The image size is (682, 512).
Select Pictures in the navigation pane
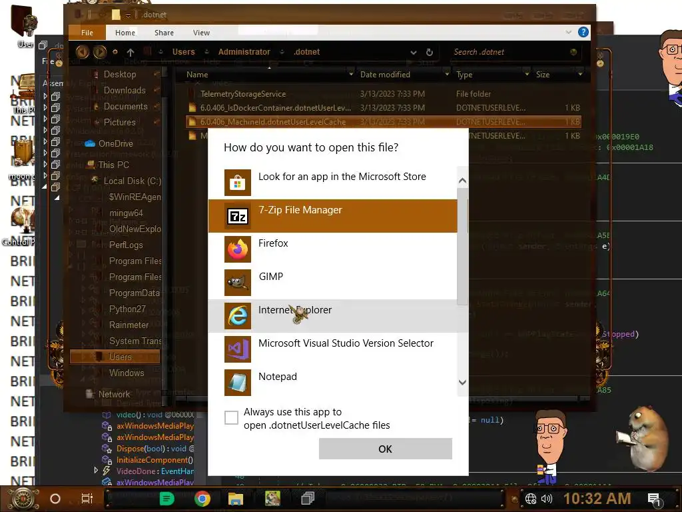pyautogui.click(x=119, y=123)
